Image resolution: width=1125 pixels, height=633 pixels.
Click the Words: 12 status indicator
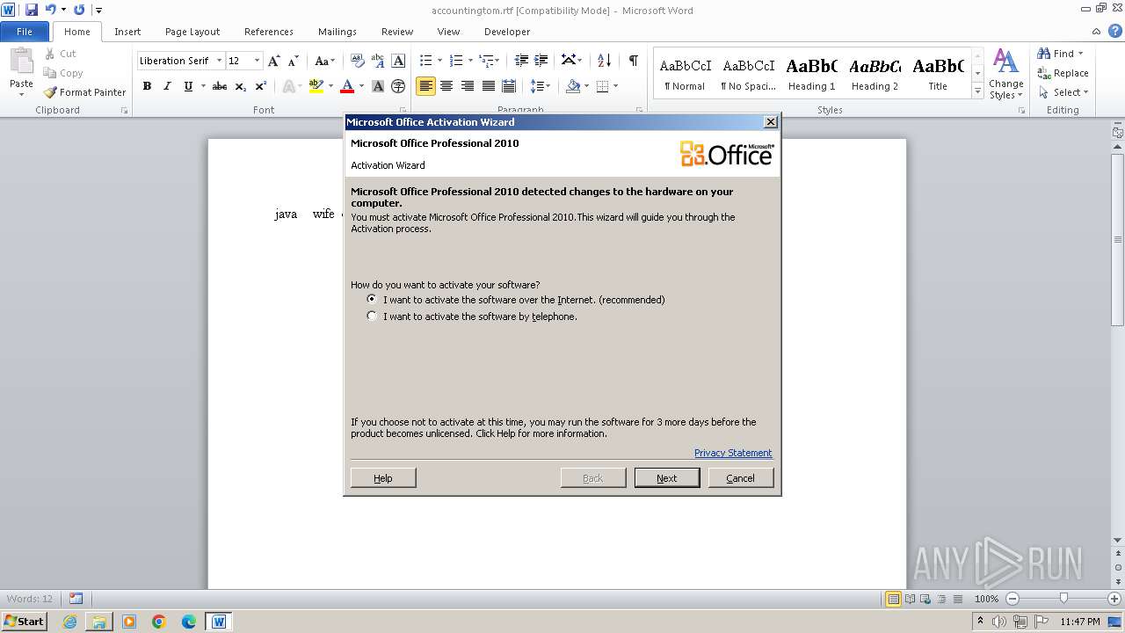coord(30,599)
